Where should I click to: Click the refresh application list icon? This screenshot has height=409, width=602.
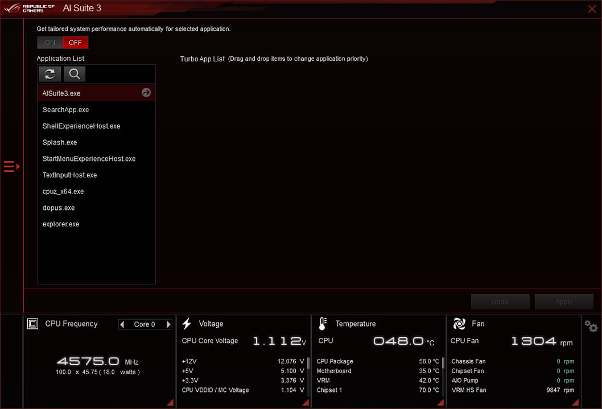(x=50, y=74)
